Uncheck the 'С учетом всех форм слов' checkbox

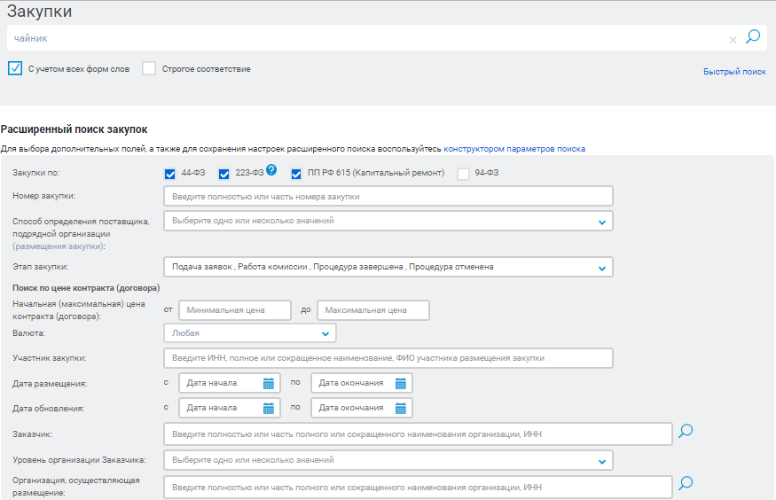[14, 68]
